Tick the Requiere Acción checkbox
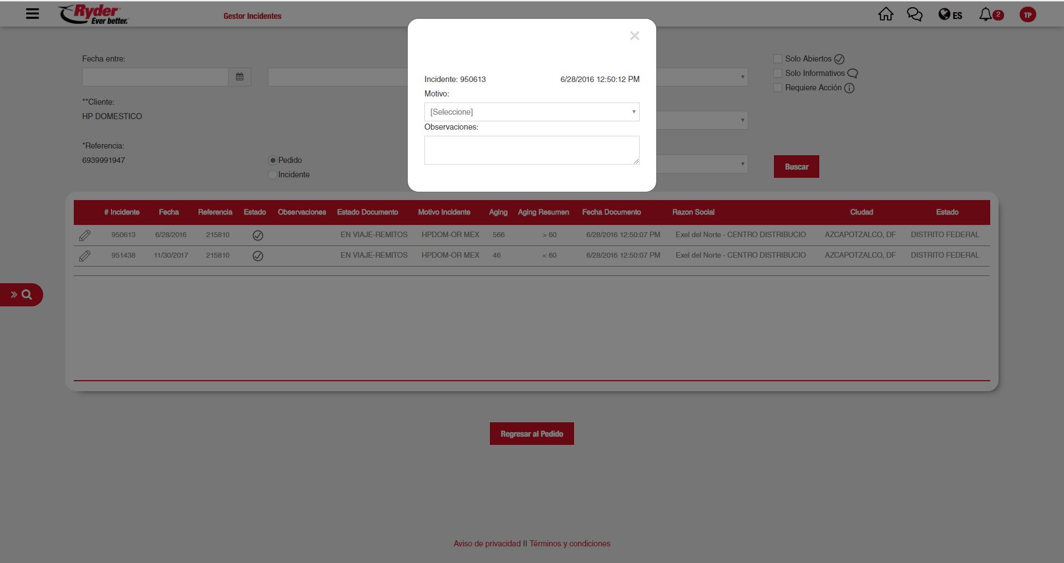This screenshot has width=1064, height=563. [x=778, y=88]
